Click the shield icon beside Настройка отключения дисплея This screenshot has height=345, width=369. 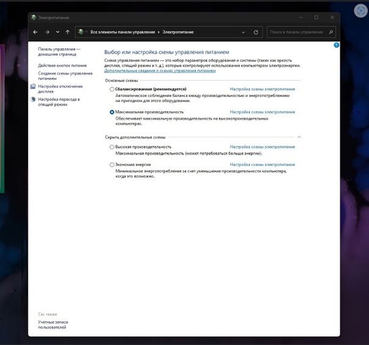(x=33, y=87)
